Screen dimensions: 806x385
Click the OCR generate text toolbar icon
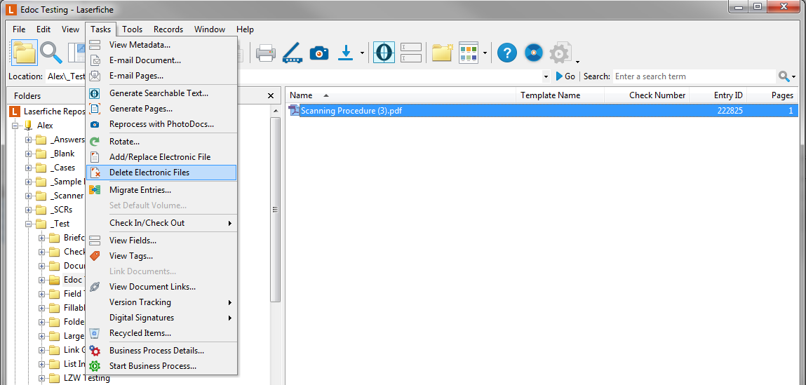[384, 53]
